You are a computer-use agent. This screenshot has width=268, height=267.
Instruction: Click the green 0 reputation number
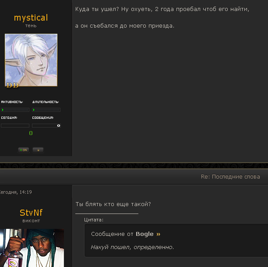coord(31,133)
